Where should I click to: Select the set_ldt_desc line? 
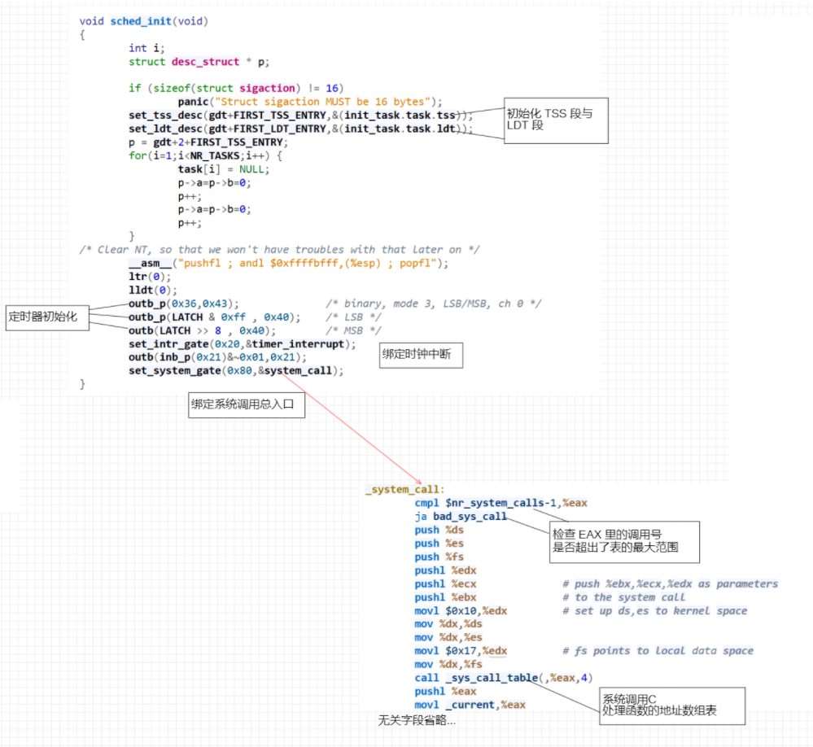click(x=301, y=129)
